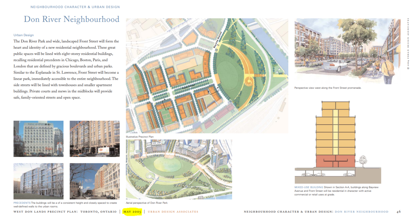Click the highlighted MAY 2005 text in footer

[132, 212]
